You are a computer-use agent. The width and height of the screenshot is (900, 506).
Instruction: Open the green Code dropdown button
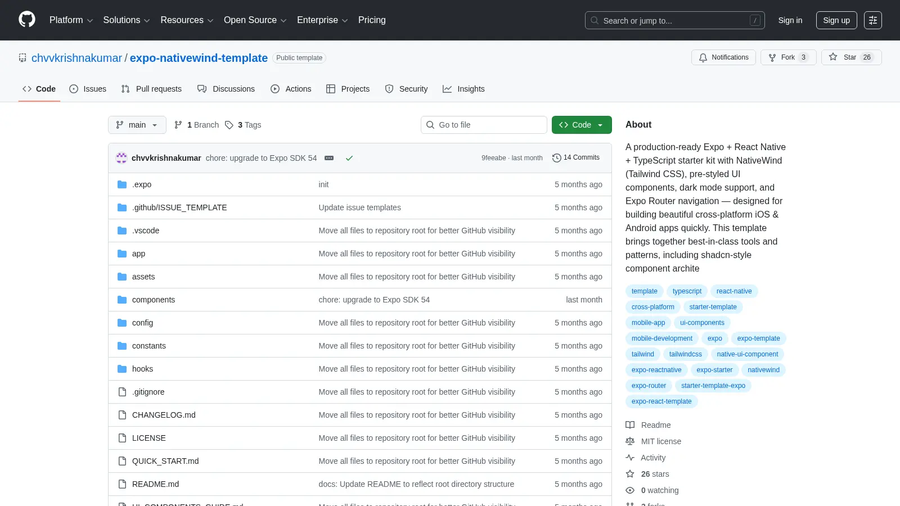582,125
